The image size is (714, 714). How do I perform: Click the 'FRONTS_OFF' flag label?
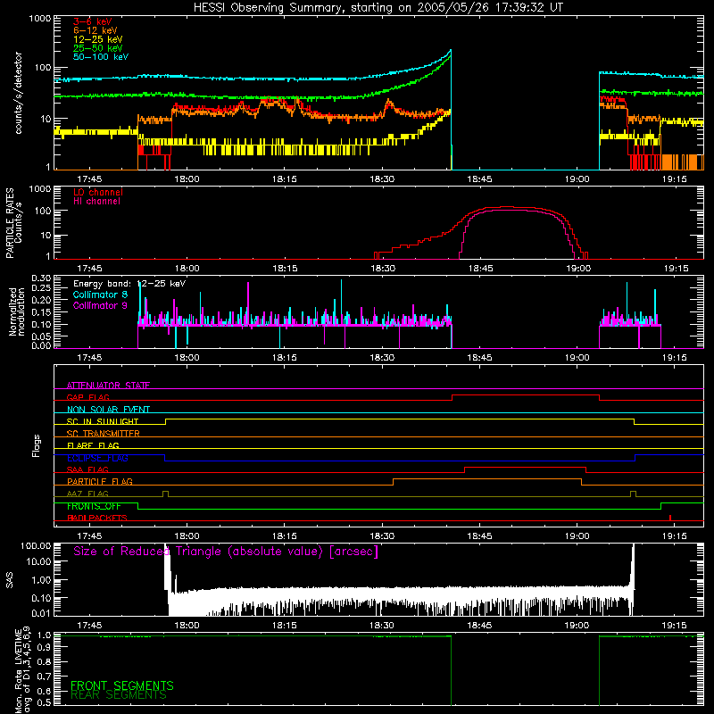(94, 506)
